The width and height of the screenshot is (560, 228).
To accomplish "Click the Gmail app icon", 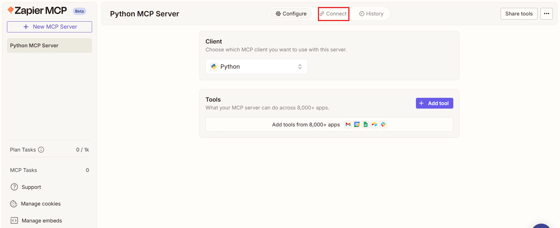I will [348, 125].
